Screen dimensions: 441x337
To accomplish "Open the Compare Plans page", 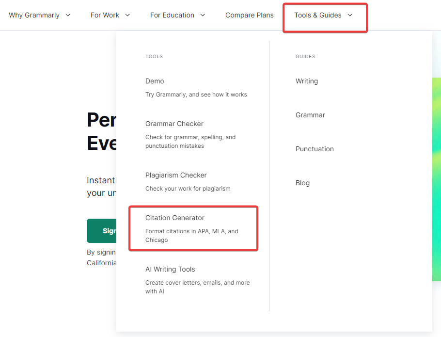I will [249, 15].
